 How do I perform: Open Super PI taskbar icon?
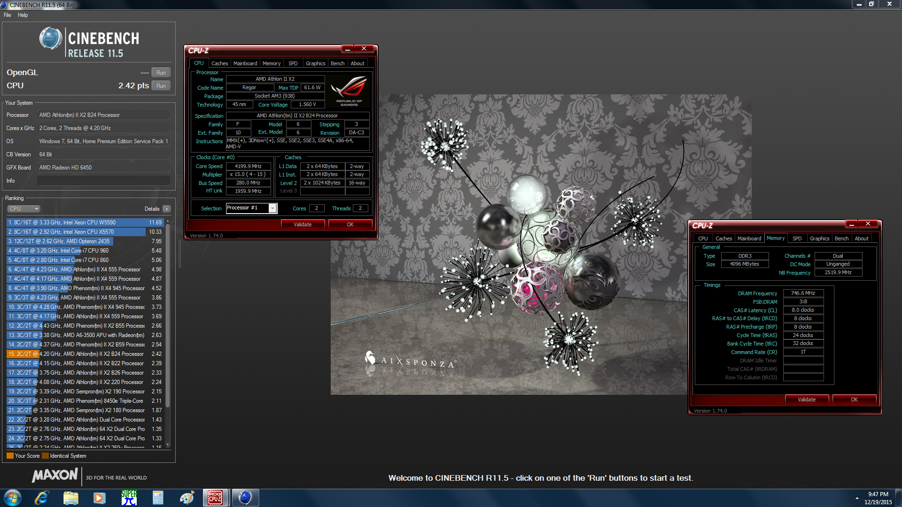pyautogui.click(x=129, y=498)
